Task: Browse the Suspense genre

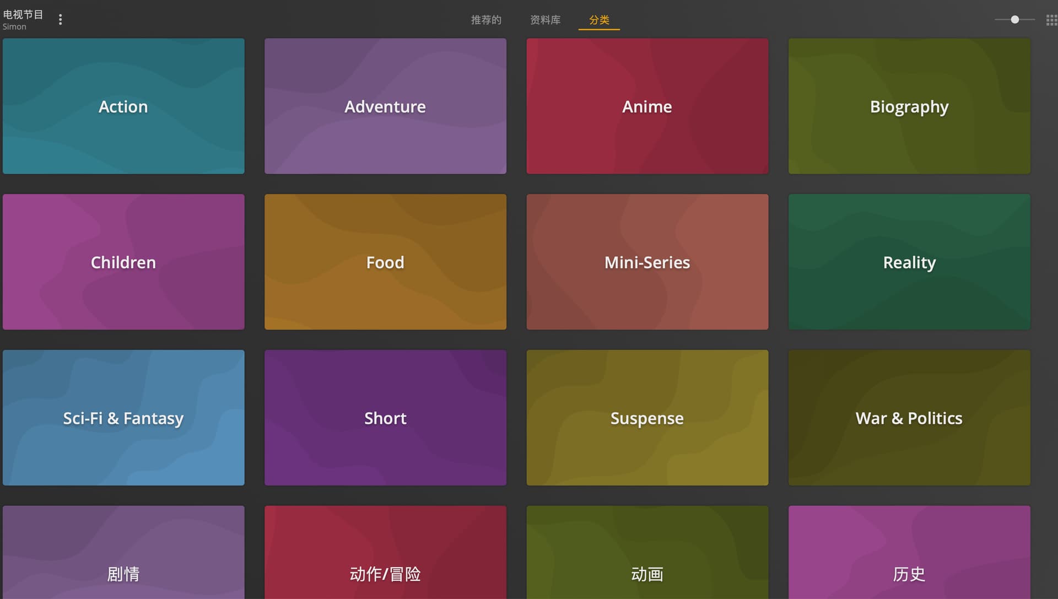Action: [x=647, y=418]
